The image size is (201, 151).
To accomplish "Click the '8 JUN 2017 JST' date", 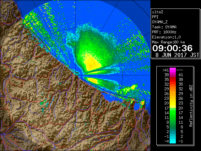I will pyautogui.click(x=177, y=55).
